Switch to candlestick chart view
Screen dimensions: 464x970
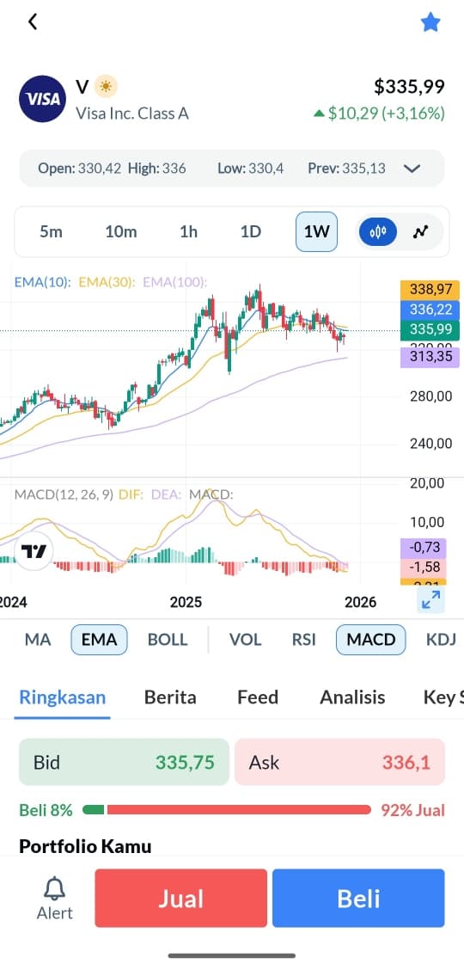[377, 232]
